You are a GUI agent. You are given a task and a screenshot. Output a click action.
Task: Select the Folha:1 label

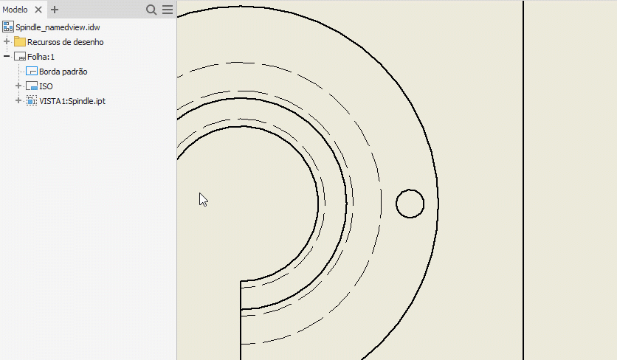(41, 57)
